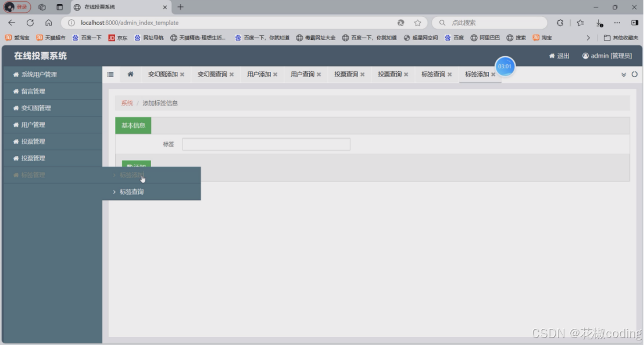Open the 系统用户管理 sidebar menu

pos(52,75)
